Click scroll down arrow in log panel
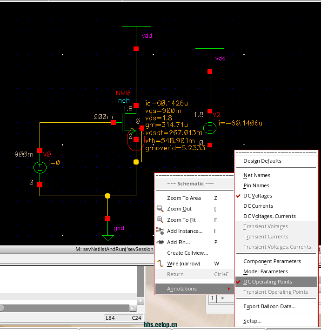321x330 pixels. tap(140, 300)
